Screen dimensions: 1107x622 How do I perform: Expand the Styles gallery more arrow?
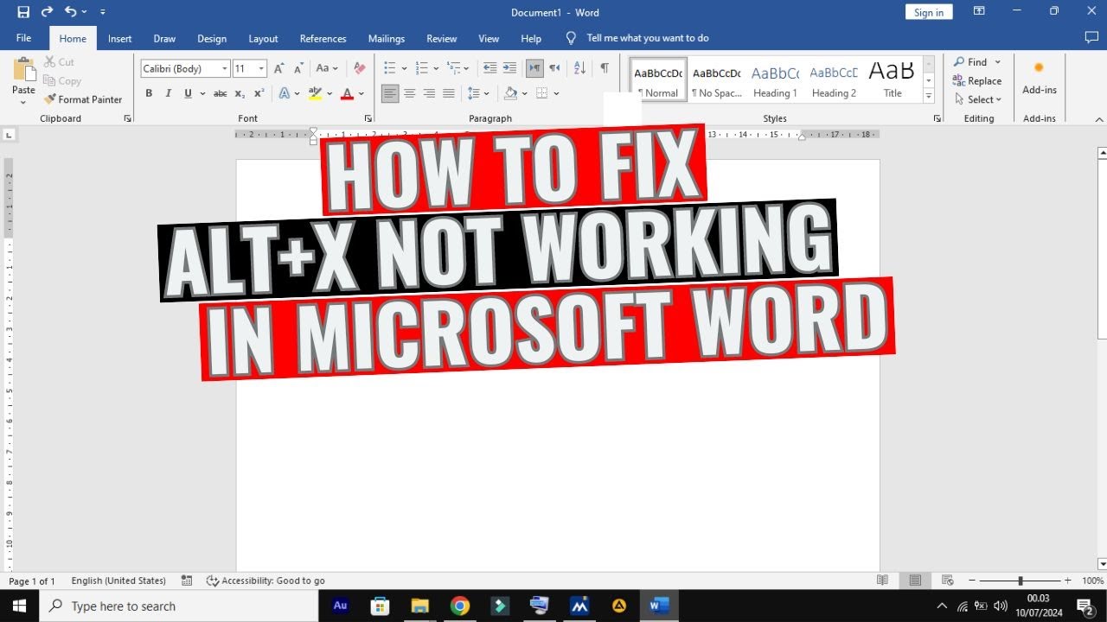click(x=929, y=94)
